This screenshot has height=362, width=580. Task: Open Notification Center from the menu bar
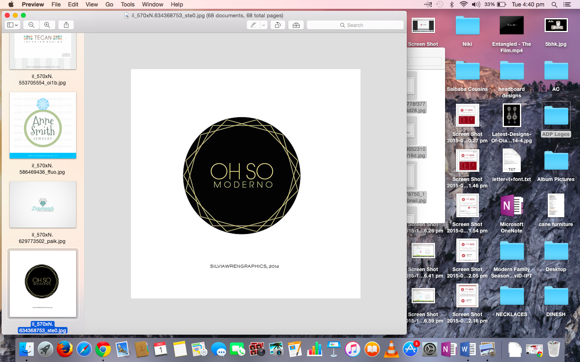(567, 4)
